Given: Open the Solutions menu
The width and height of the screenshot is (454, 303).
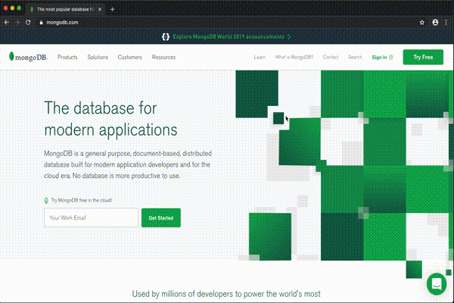Looking at the screenshot, I should click(98, 57).
